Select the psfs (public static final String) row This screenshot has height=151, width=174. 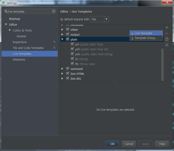[x=112, y=54]
